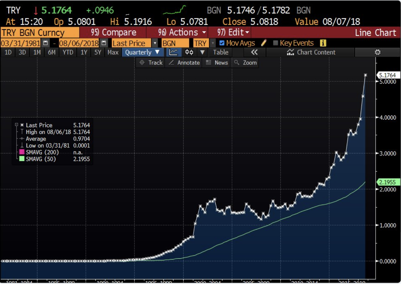Select the 5Y range tab
The height and width of the screenshot is (284, 401).
point(98,52)
